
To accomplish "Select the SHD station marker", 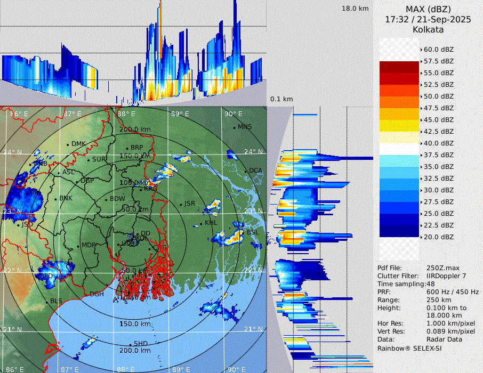I will coord(130,344).
